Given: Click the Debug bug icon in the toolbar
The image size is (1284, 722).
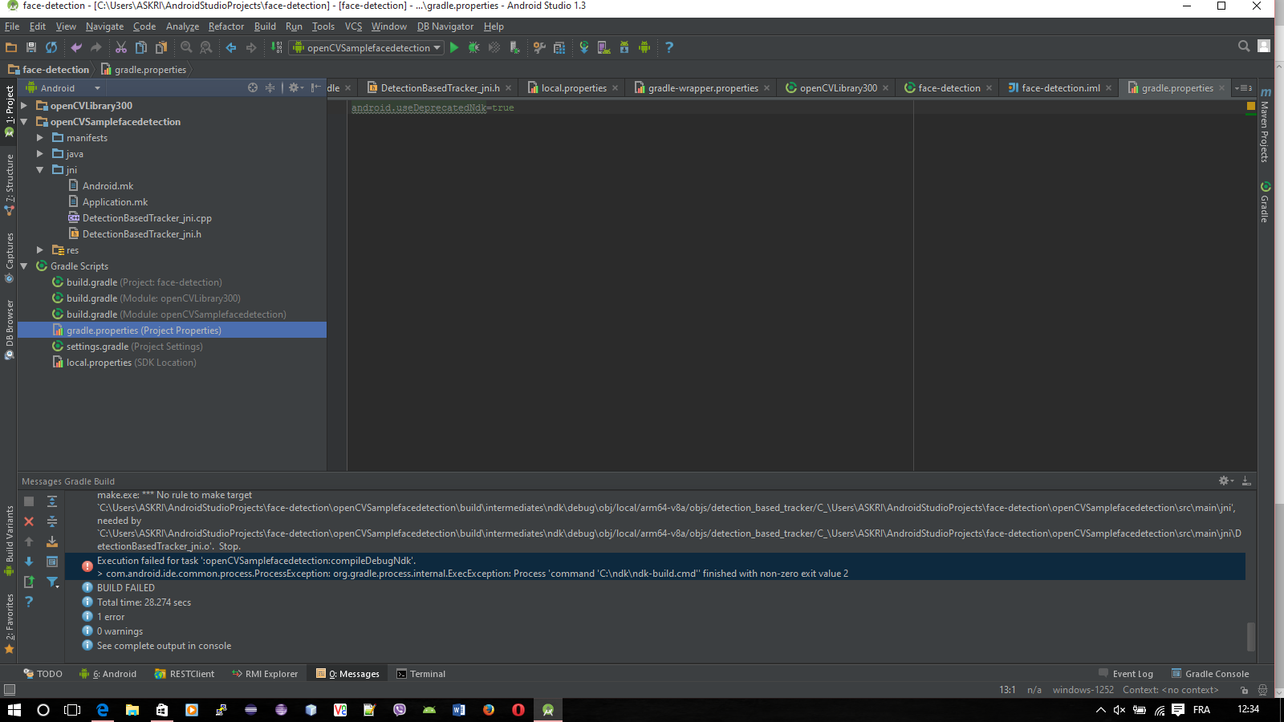Looking at the screenshot, I should (474, 47).
